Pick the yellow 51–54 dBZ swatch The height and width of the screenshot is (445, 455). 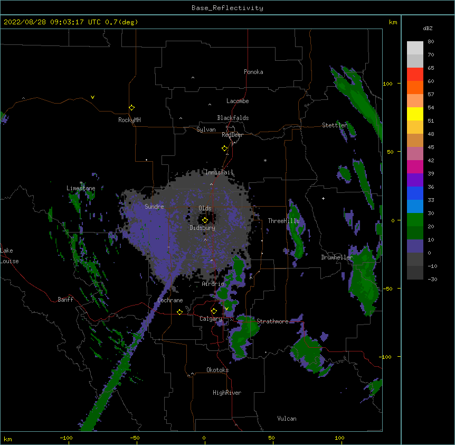tap(415, 114)
